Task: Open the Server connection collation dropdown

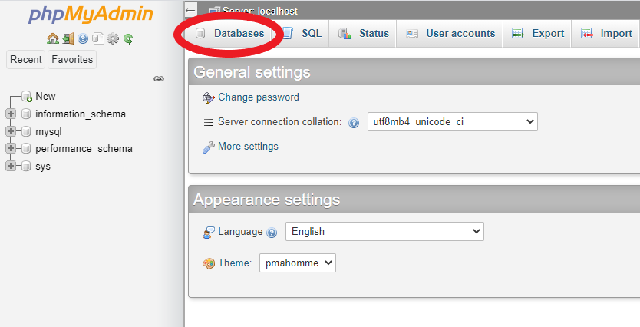Action: coord(453,121)
